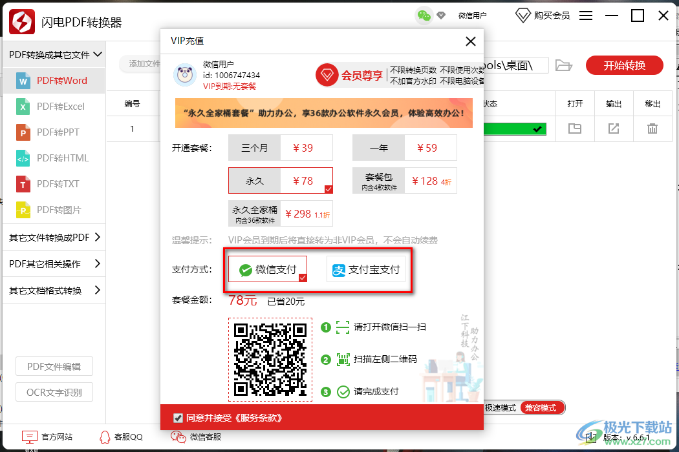This screenshot has height=452, width=679.
Task: Select PDF转HTML in sidebar
Action: [x=54, y=158]
